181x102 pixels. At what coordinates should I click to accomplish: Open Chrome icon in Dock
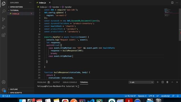(x=65, y=100)
